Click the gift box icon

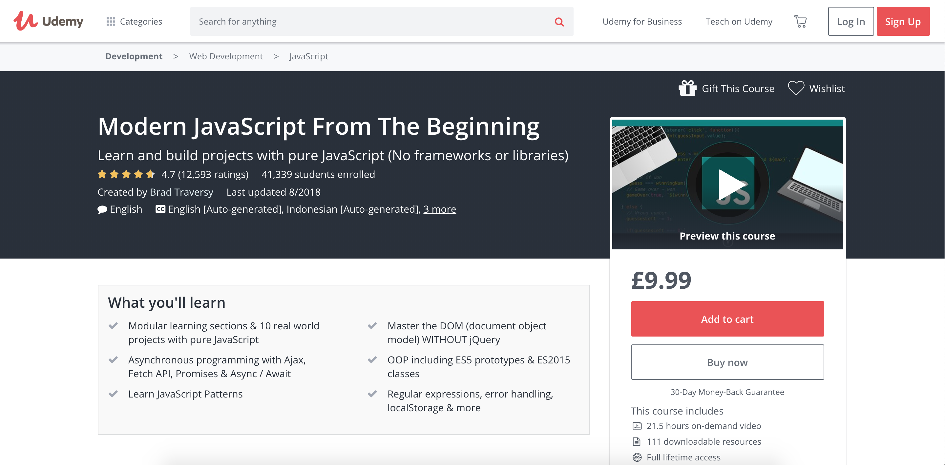pos(687,88)
